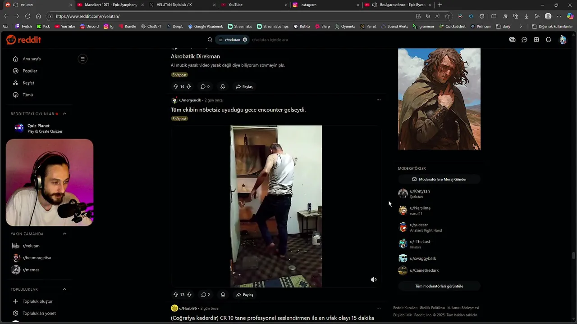Click the Sh*tpost flair on mergencik post
The width and height of the screenshot is (577, 324).
pos(179,119)
